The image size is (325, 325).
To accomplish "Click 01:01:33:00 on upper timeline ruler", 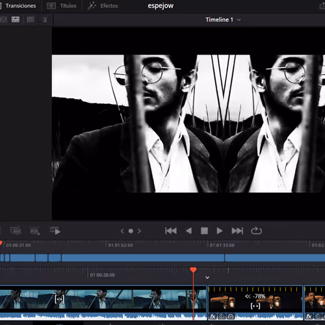I will pyautogui.click(x=222, y=245).
